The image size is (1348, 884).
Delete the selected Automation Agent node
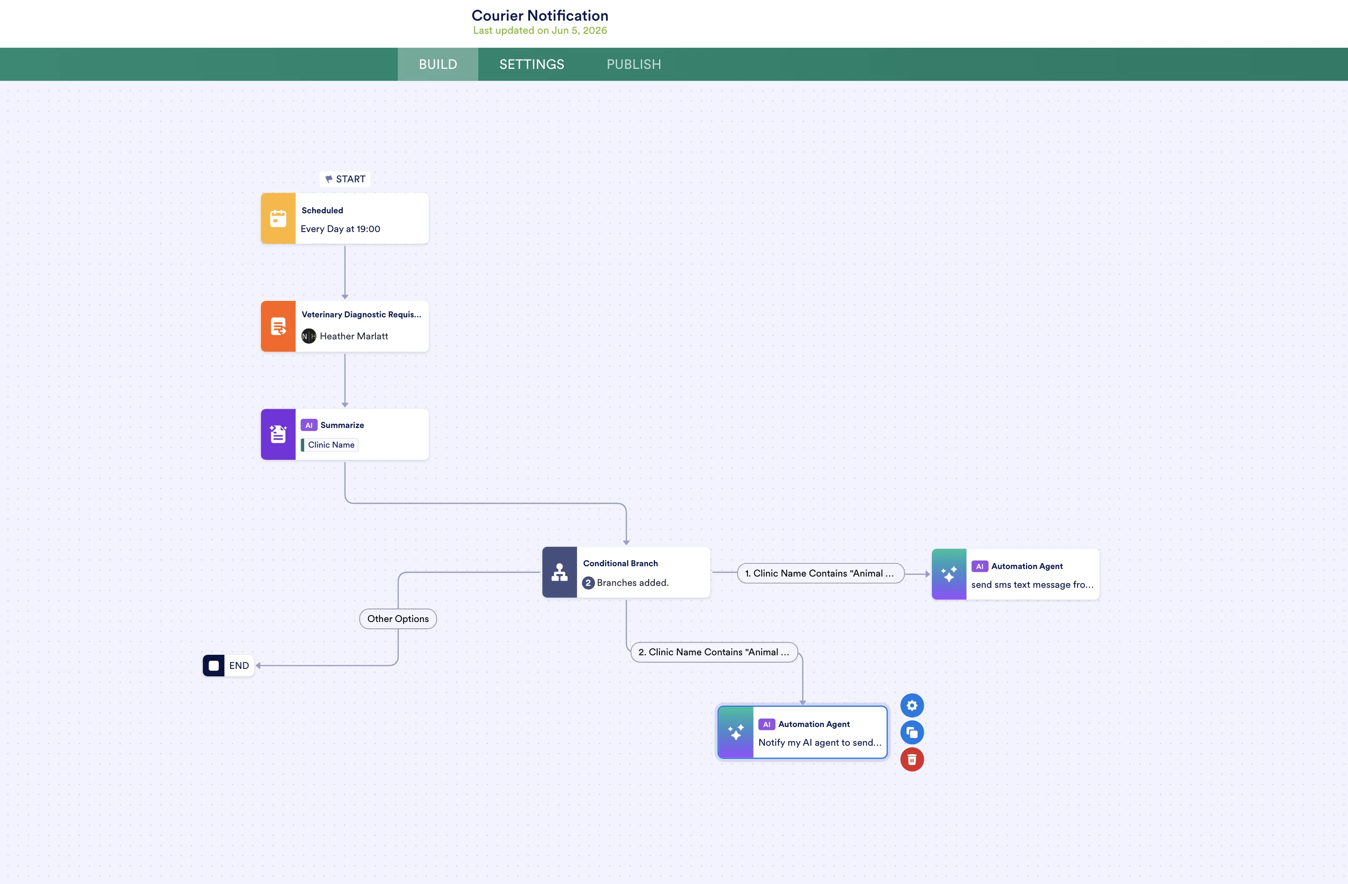point(912,759)
